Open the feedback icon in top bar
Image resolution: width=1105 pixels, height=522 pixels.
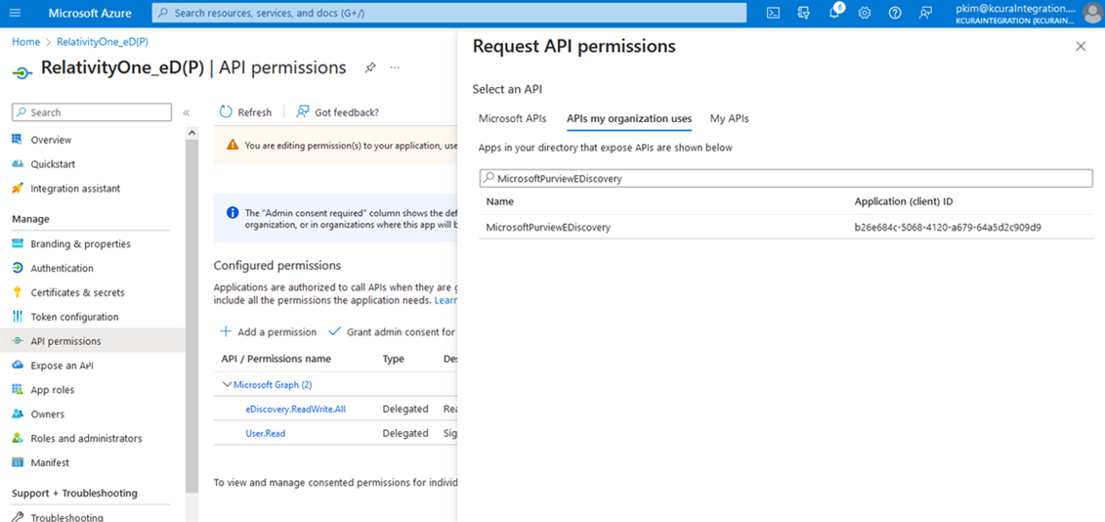click(925, 13)
